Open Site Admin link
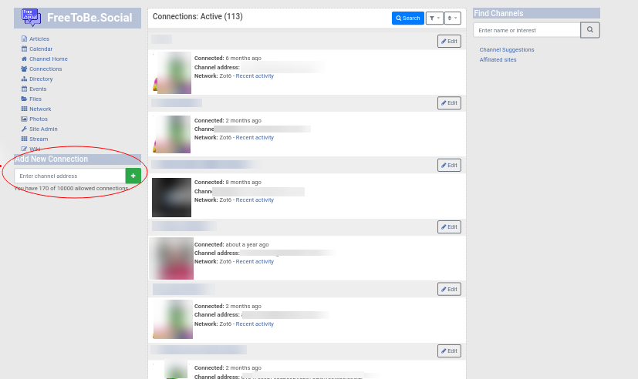This screenshot has width=638, height=379. [43, 129]
